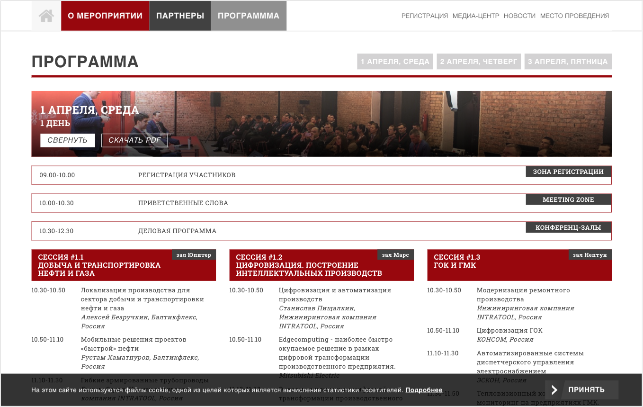Click the 1 АПРЕЛЯ, СРЕДА banner title
The height and width of the screenshot is (407, 643).
click(x=89, y=110)
